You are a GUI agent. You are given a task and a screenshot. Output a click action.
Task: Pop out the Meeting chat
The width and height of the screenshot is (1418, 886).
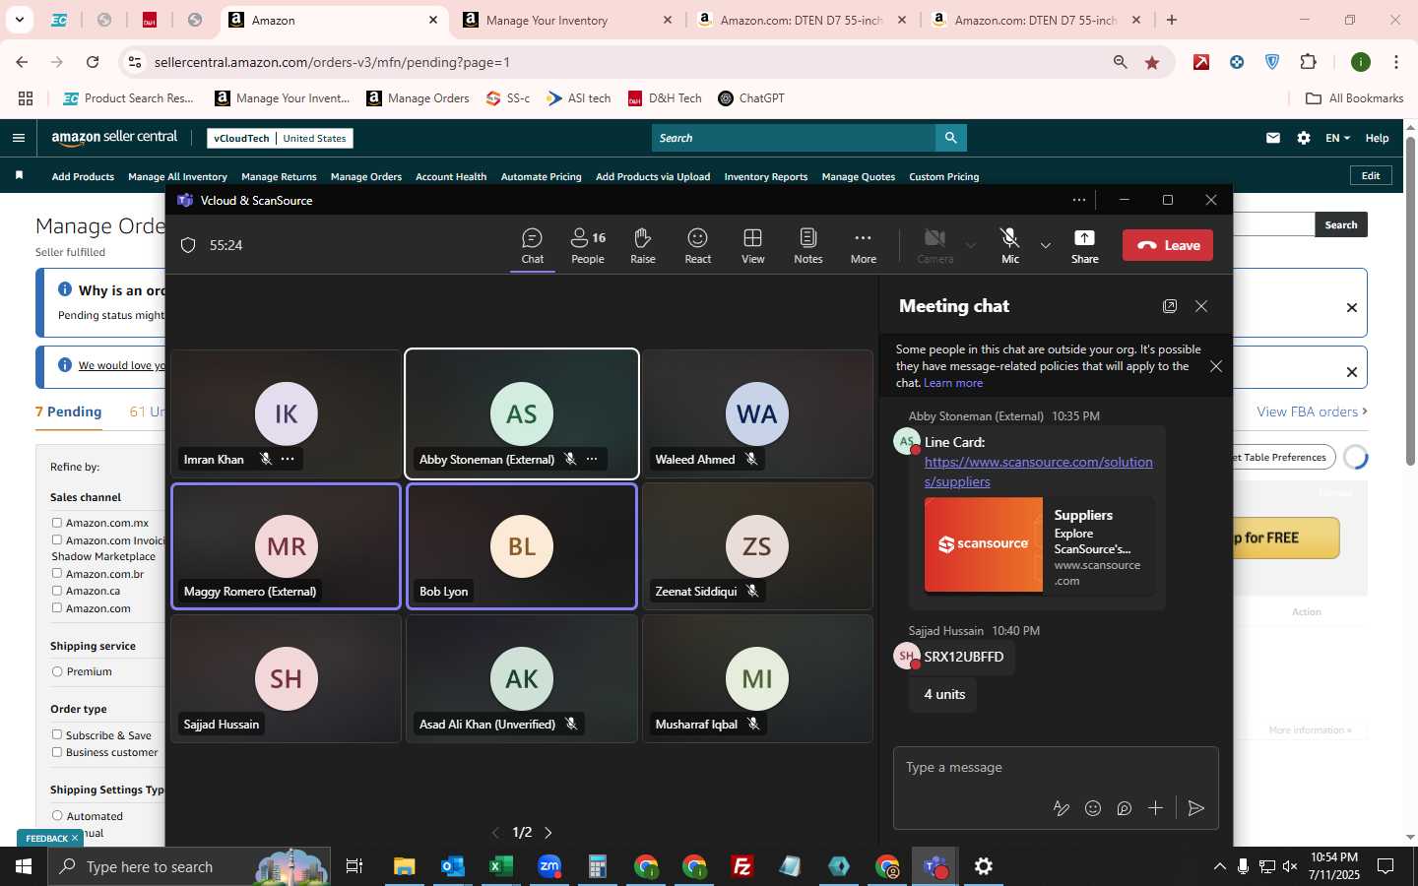coord(1170,306)
